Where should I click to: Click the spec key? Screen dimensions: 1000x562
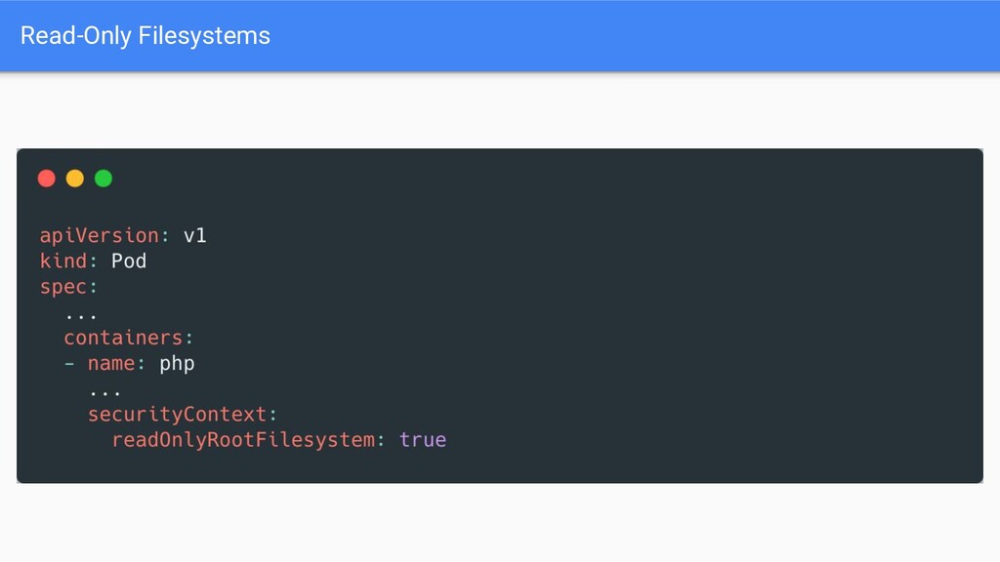point(63,288)
